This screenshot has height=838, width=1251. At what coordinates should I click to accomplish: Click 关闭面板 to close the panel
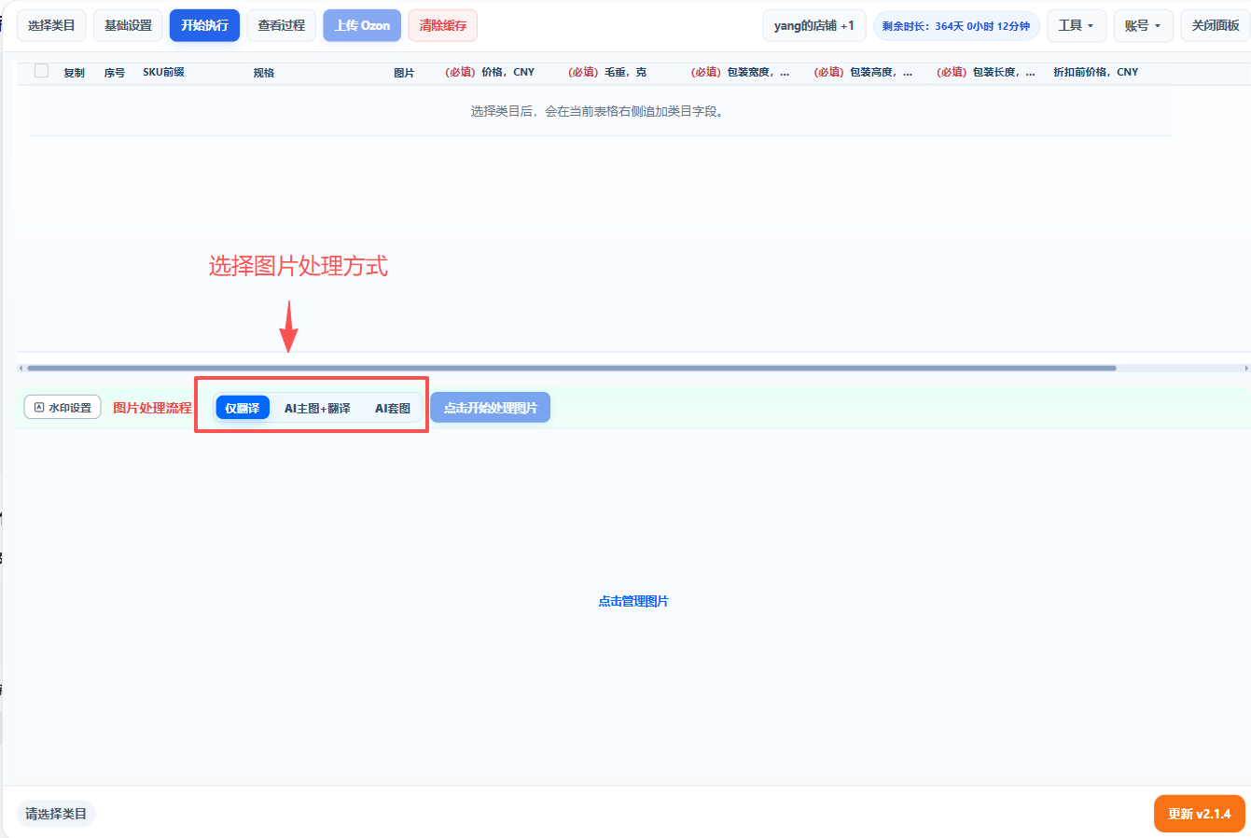pyautogui.click(x=1216, y=25)
